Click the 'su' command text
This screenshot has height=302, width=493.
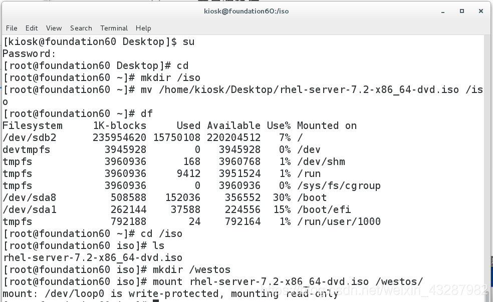coord(189,41)
